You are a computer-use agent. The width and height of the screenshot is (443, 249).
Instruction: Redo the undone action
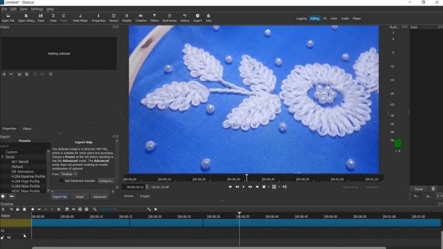tap(64, 18)
